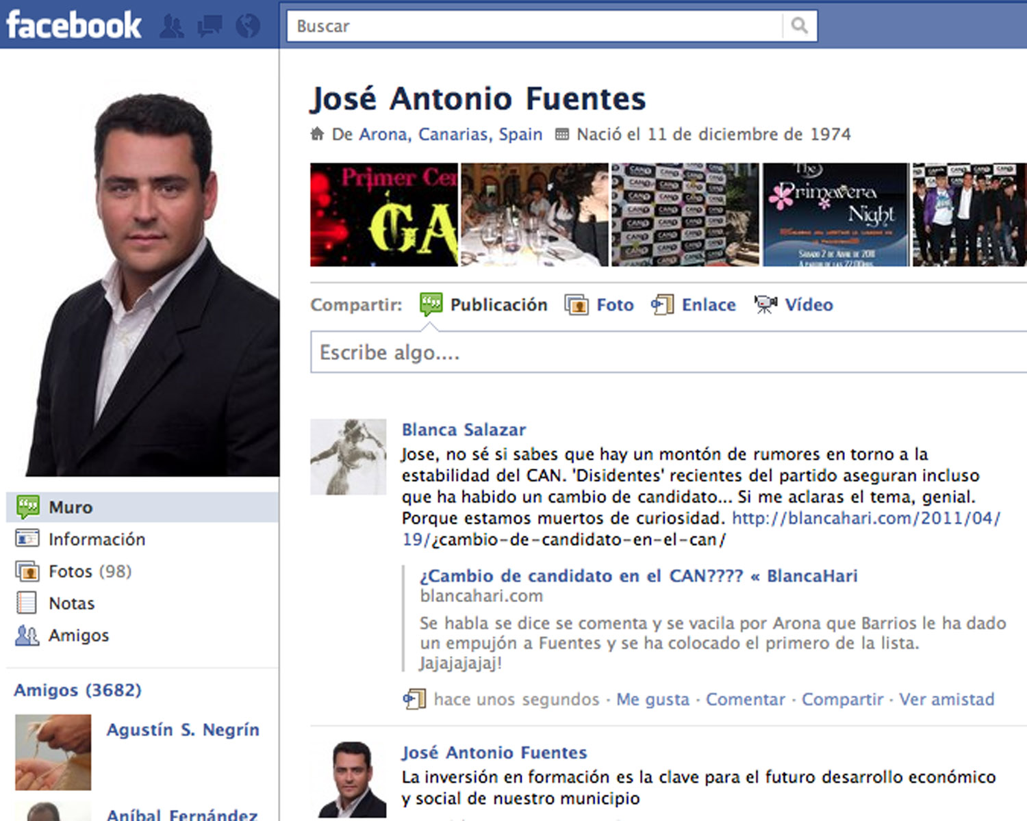Click Comentar under Blanca's post
Screen dimensions: 1027x821
pos(745,699)
